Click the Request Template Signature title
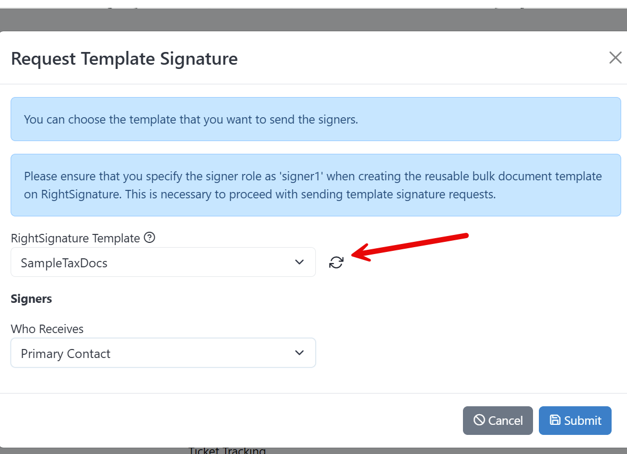Image resolution: width=627 pixels, height=454 pixels. (124, 58)
